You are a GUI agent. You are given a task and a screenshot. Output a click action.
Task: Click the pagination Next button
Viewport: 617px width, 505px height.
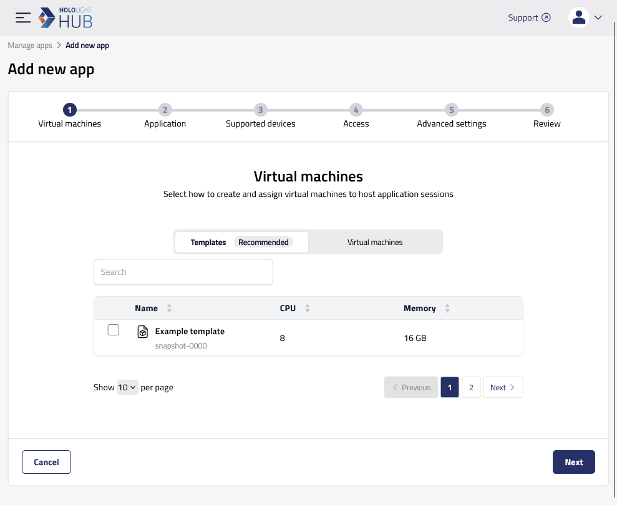click(x=503, y=387)
